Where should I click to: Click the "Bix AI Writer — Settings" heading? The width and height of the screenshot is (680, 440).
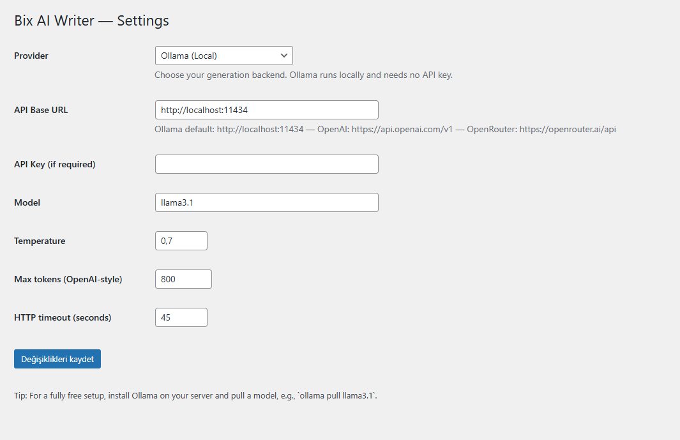pyautogui.click(x=91, y=20)
